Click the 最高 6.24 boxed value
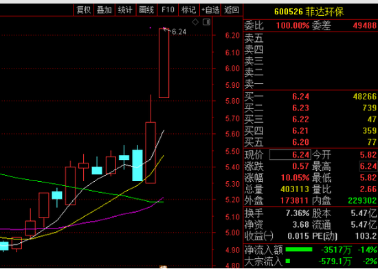The image size is (378, 269). (x=368, y=166)
